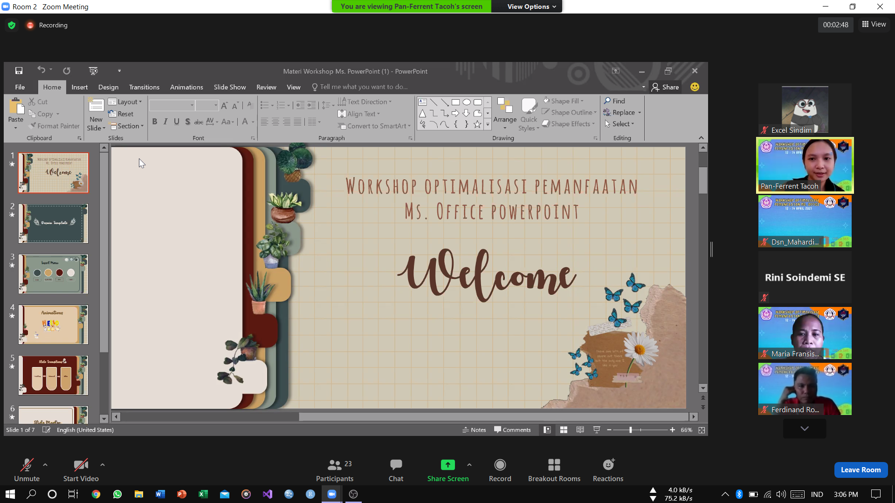Click the Arrange shapes icon

tap(505, 105)
